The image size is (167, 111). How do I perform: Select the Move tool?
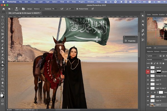pyautogui.click(x=3, y=17)
